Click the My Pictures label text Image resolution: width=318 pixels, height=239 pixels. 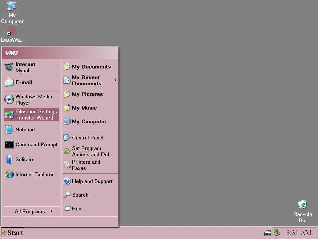click(x=87, y=94)
